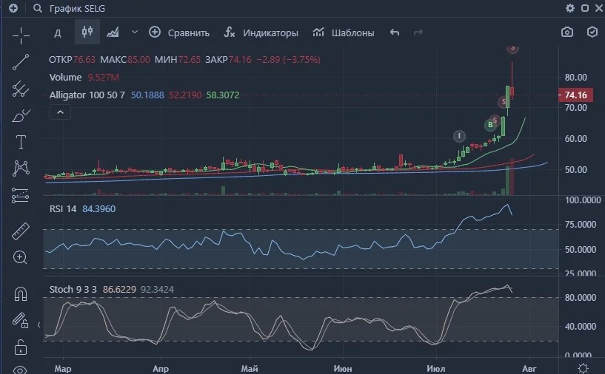Screen dimensions: 605x374
Task: Select the crosshair cursor tool
Action: tap(21, 35)
